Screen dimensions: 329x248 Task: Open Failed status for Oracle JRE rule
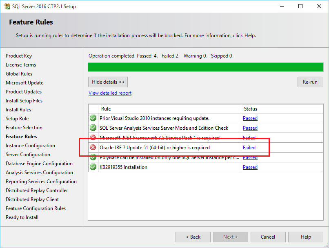click(249, 148)
